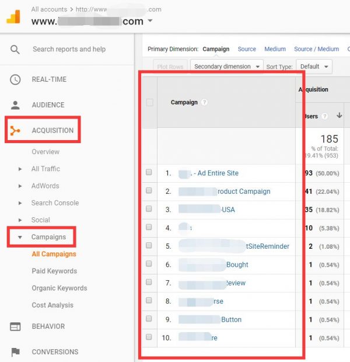Click the Acquisition branching arrows icon
350x362 pixels.
(x=15, y=130)
